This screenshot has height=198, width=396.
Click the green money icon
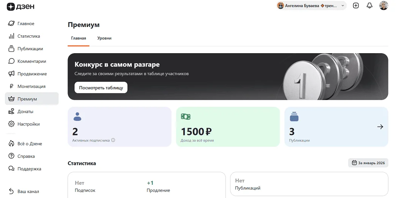186,117
